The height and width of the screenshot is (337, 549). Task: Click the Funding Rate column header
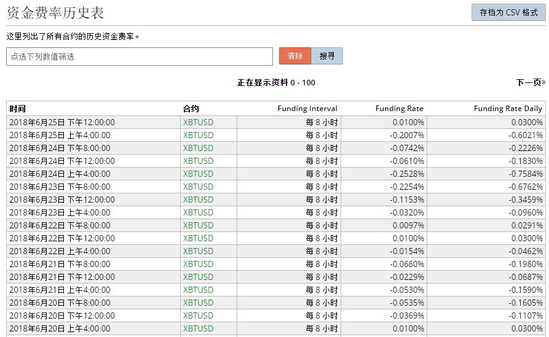tap(399, 109)
